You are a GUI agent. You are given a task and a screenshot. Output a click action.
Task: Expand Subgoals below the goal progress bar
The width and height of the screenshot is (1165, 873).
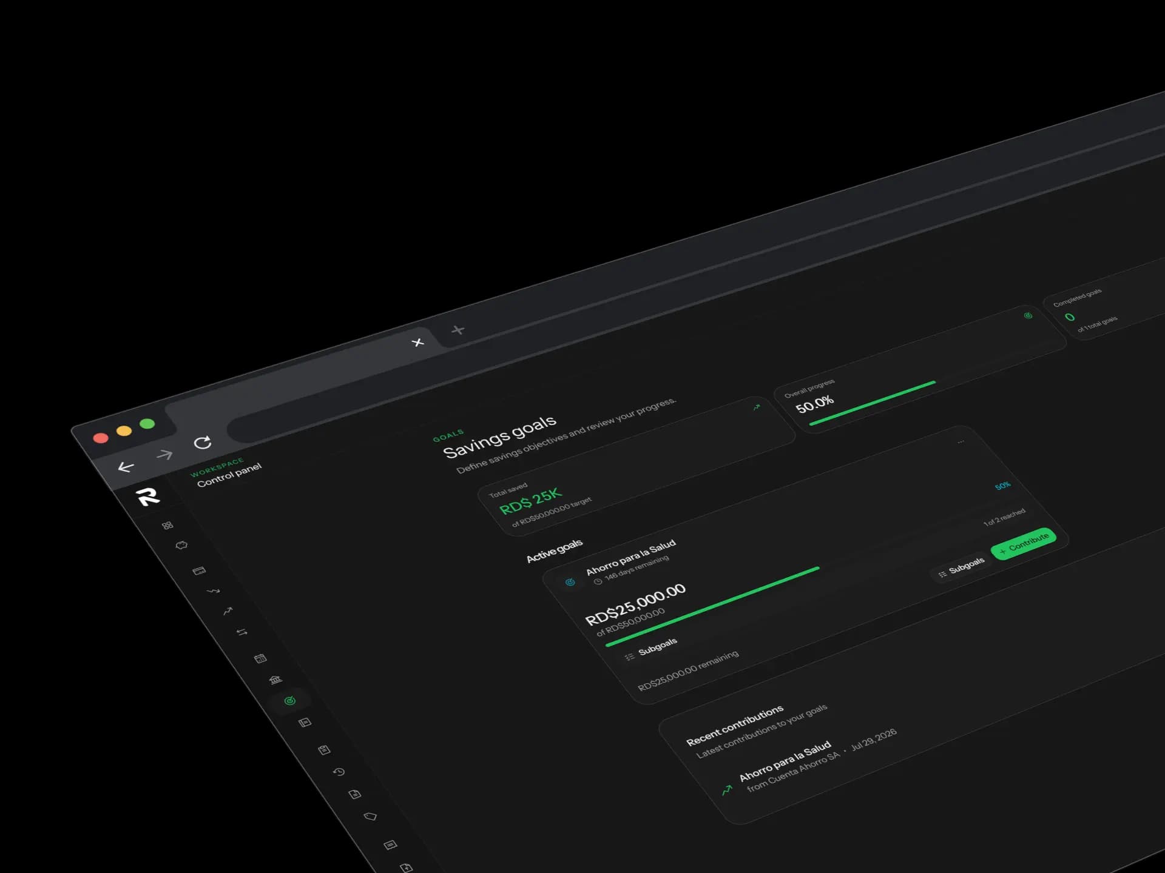(x=651, y=649)
